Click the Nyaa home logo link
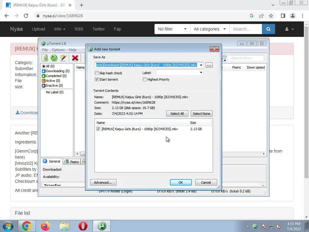This screenshot has height=232, width=309. click(x=16, y=29)
